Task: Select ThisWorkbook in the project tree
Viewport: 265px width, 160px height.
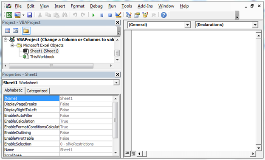Action: [x=42, y=57]
